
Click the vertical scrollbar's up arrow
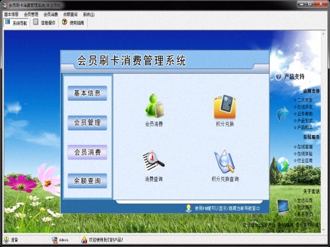tap(323, 34)
